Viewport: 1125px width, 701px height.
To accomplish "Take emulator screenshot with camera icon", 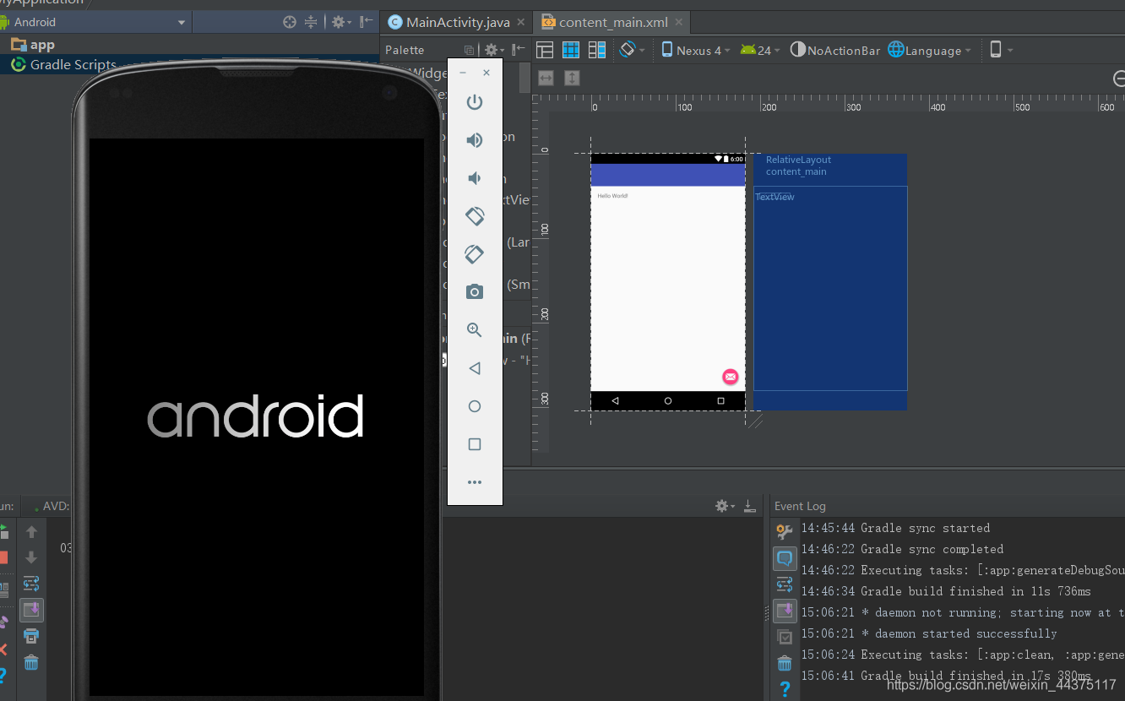I will coord(475,292).
